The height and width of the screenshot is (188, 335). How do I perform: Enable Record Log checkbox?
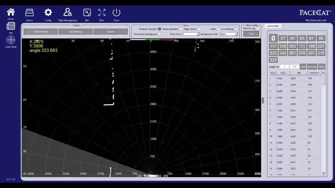tap(258, 28)
